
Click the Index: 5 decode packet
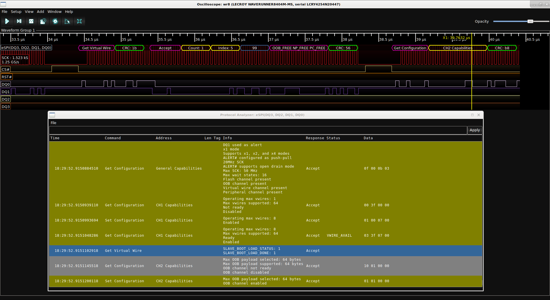click(225, 48)
